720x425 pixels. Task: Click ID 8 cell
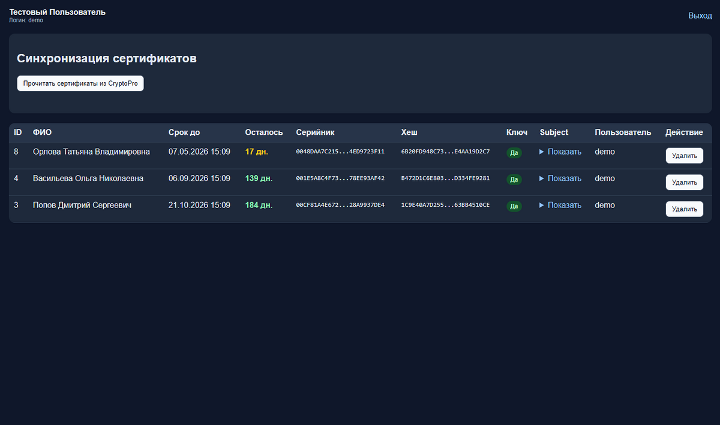[x=16, y=152]
